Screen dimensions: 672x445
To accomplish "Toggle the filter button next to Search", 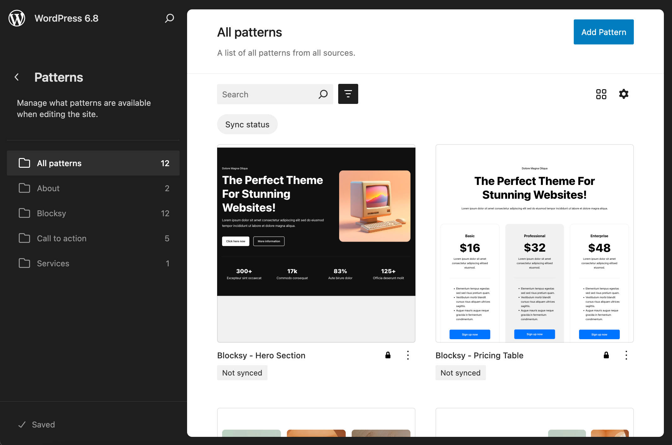I will coord(348,94).
